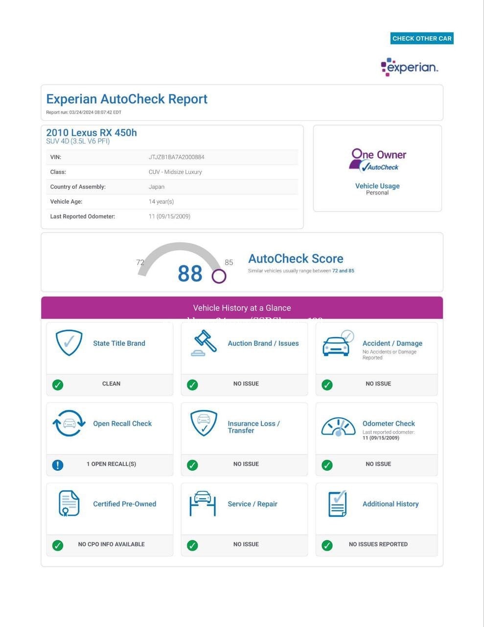Click the One Owner AutoCheck badge
484x627 pixels.
378,161
